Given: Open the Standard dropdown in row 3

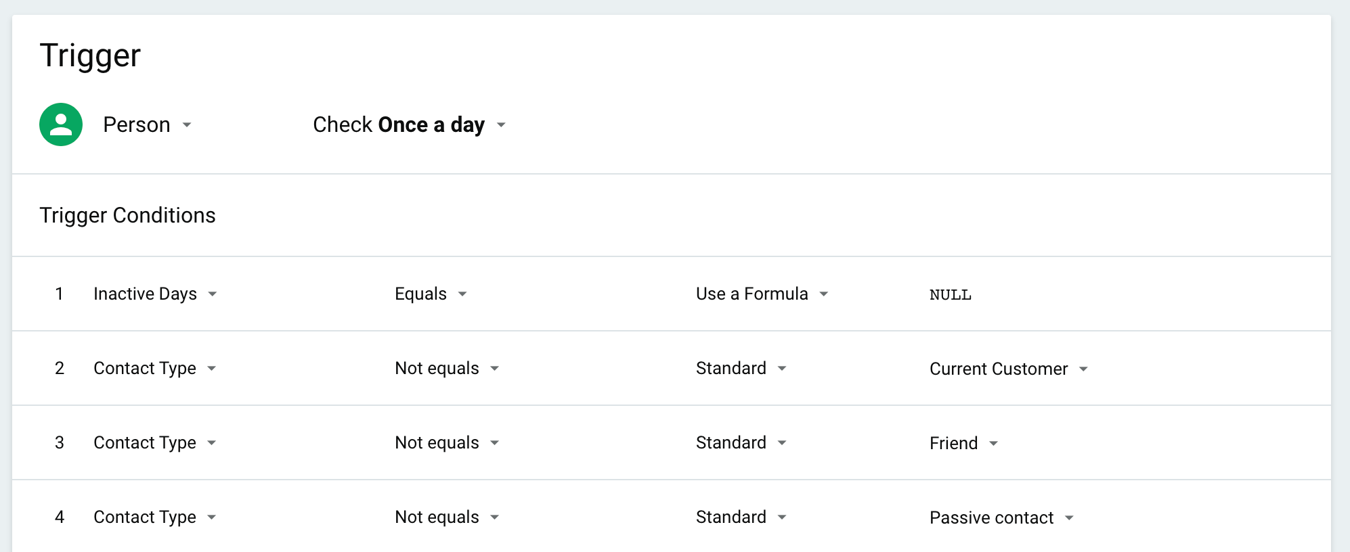Looking at the screenshot, I should point(741,443).
